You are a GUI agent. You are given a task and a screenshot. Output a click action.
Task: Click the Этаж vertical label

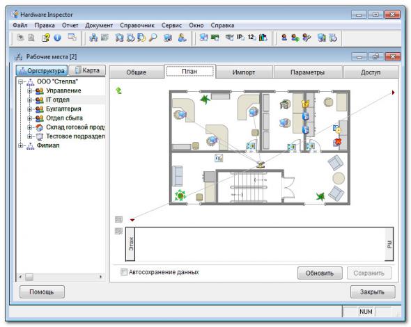point(131,244)
